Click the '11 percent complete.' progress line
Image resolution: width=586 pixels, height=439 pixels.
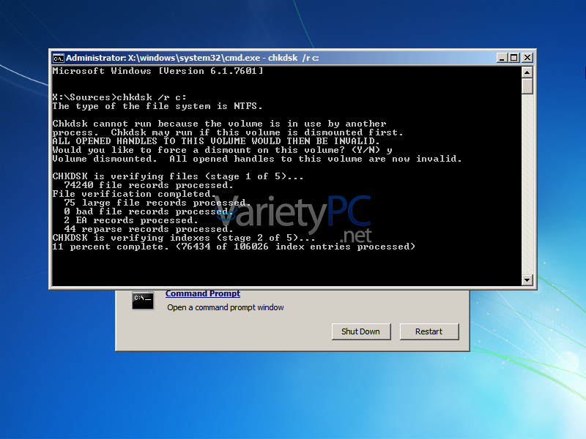click(234, 247)
